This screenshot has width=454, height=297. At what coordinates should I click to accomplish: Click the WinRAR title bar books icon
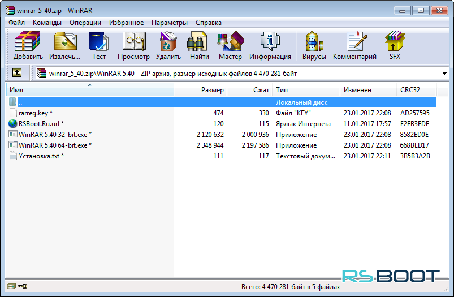10,10
